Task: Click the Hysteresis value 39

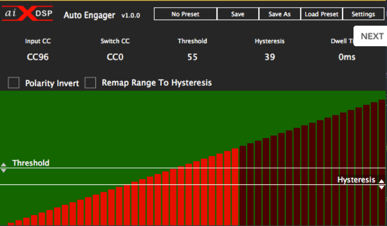Action: (270, 57)
